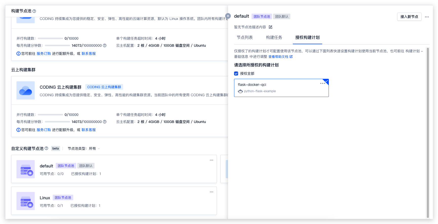Click the default card 团队默认 tag

86,166
